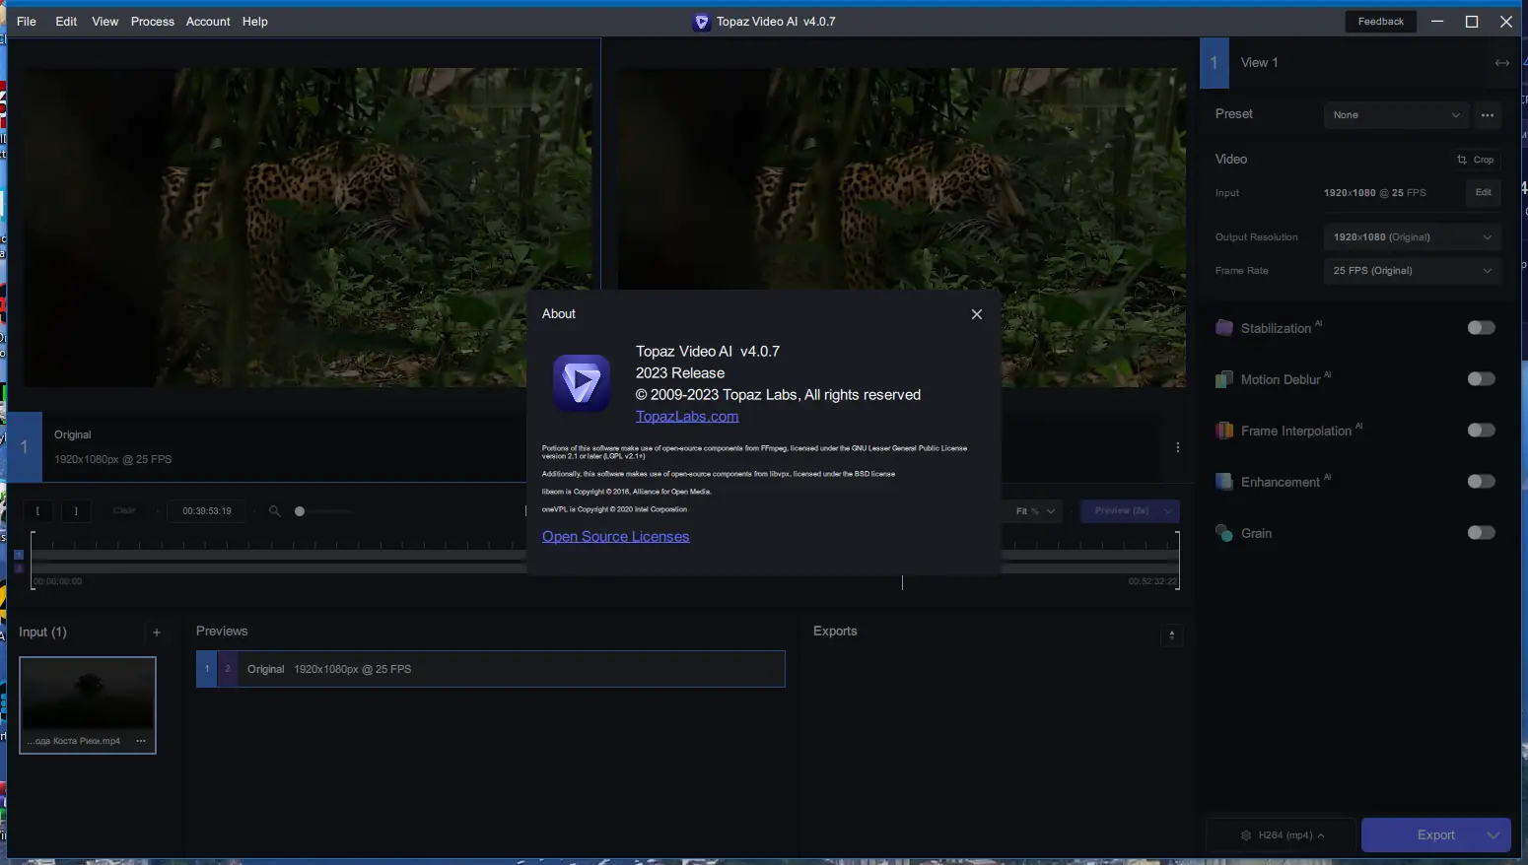This screenshot has width=1528, height=865.
Task: Turn on the Frame Interpolation toggle
Action: click(x=1481, y=431)
